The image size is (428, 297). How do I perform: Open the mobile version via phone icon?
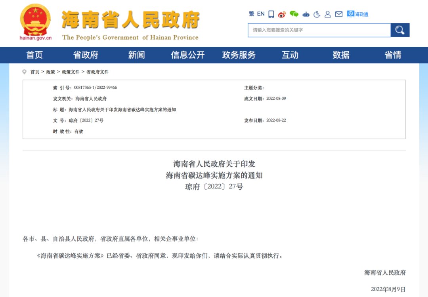(x=271, y=14)
